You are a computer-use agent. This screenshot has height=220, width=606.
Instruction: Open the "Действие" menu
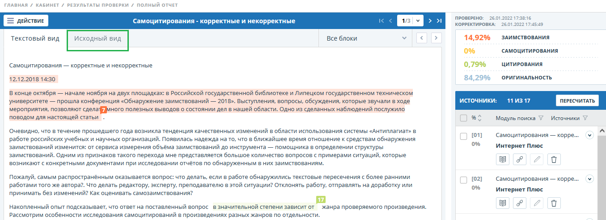coord(26,21)
